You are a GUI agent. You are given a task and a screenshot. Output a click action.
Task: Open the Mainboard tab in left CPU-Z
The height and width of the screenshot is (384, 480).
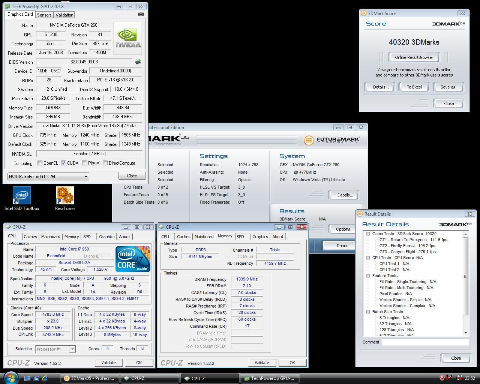point(51,237)
